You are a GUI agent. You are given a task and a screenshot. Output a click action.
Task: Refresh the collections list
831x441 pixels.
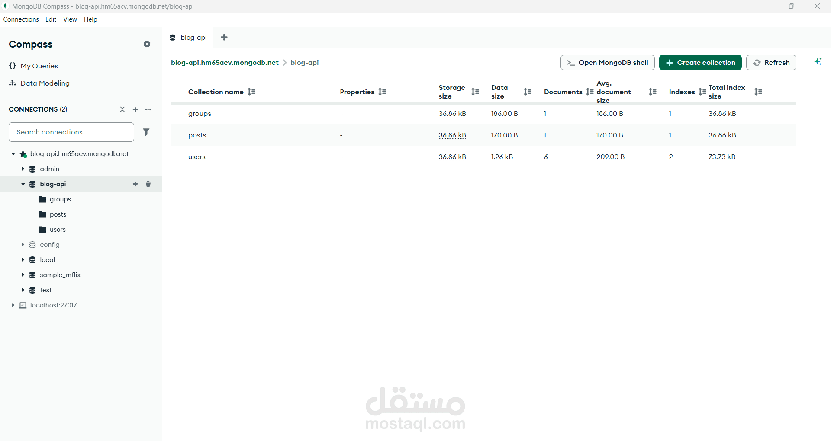pyautogui.click(x=771, y=62)
